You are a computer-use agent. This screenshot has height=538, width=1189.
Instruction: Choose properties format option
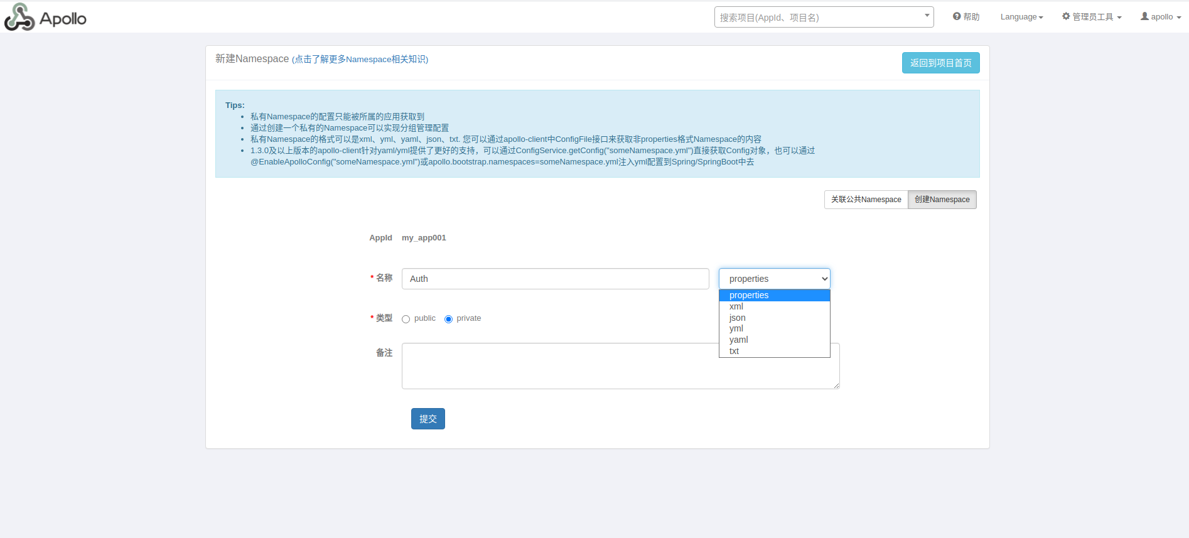775,295
